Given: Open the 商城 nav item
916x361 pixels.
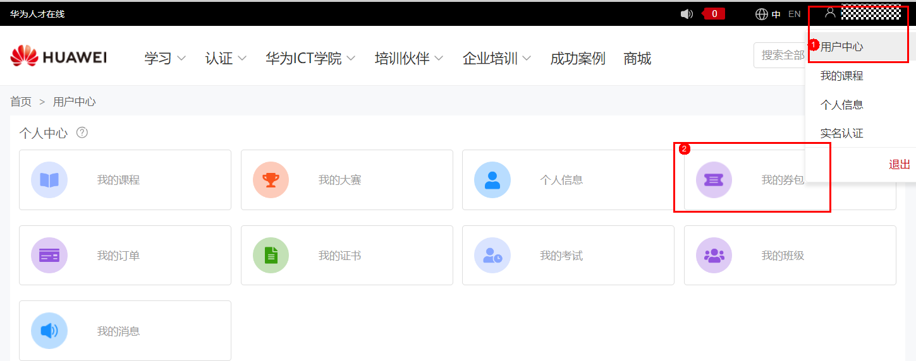Looking at the screenshot, I should click(637, 59).
